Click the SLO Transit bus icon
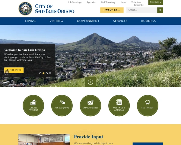181x145 pixels. click(148, 105)
